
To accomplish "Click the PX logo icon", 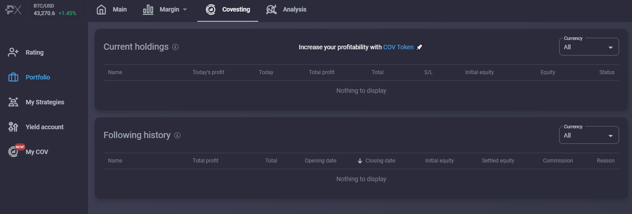I will click(13, 10).
